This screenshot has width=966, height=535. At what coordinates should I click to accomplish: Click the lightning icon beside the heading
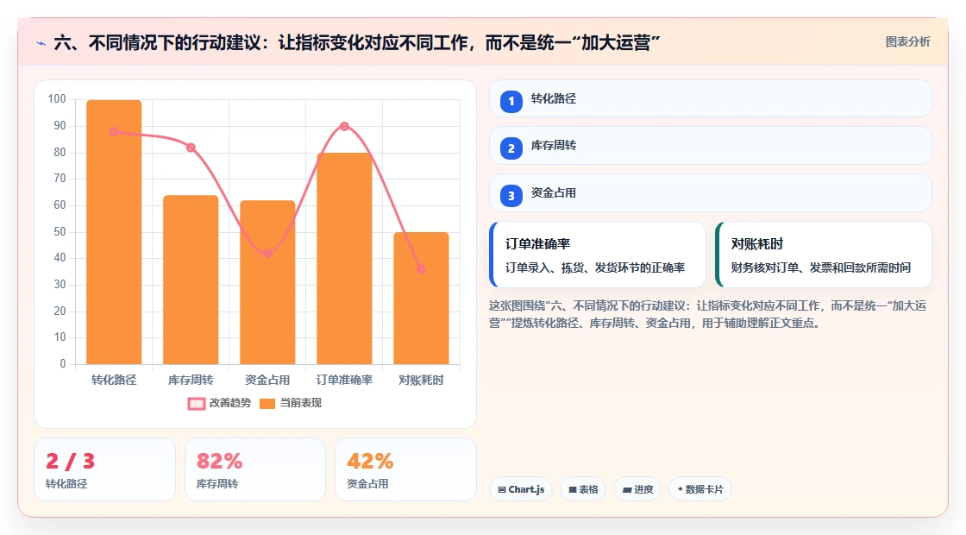(x=41, y=43)
